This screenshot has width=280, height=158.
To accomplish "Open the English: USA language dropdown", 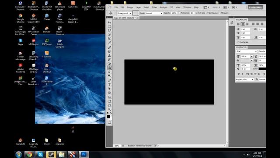I will point(245,79).
